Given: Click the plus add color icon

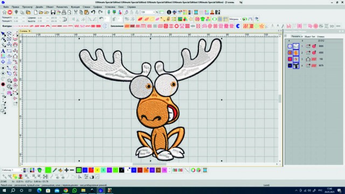Looking at the screenshot, I should (66, 170).
